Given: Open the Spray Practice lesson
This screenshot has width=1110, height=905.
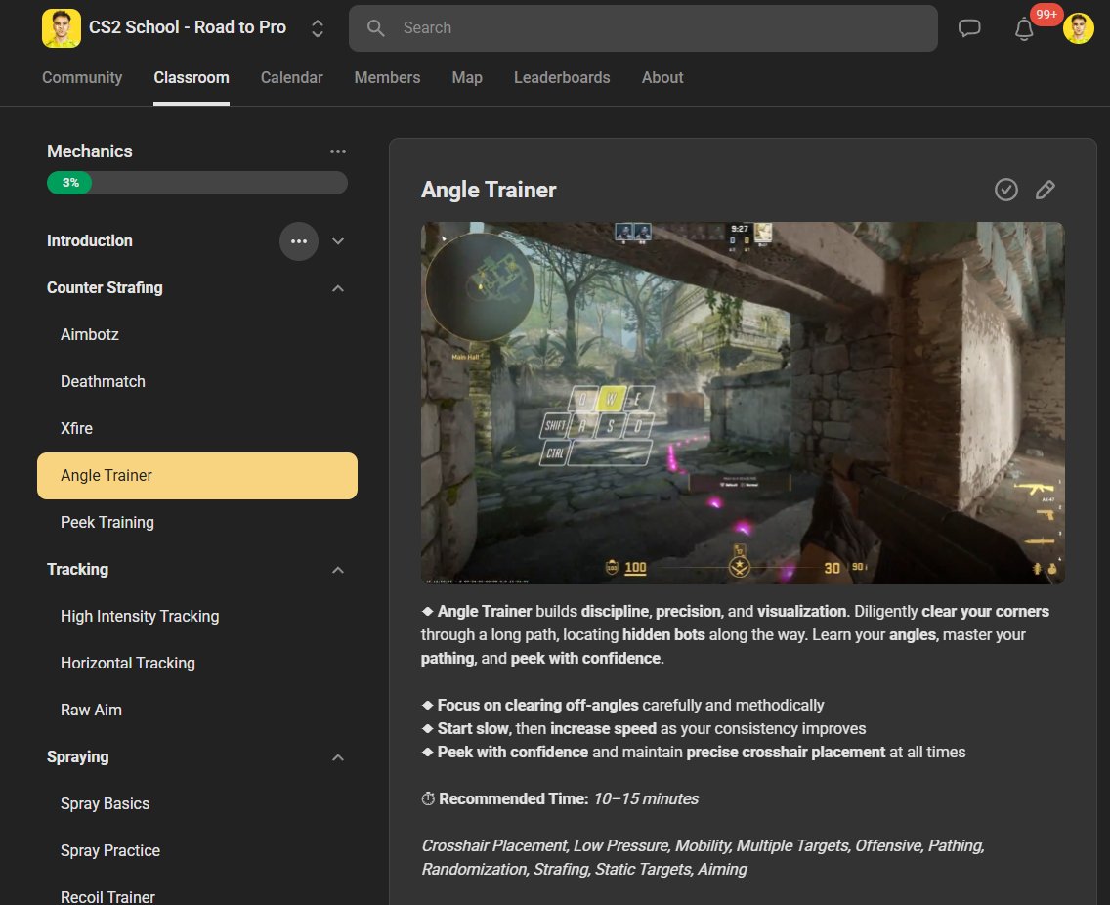Looking at the screenshot, I should 196,851.
